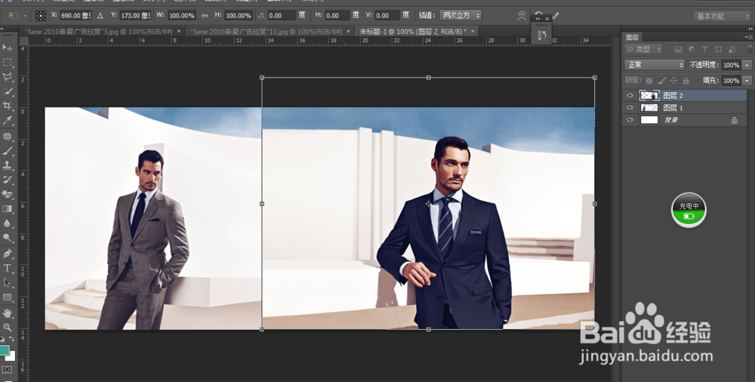Click the lock transparent pixels button
755x382 pixels.
[x=649, y=80]
